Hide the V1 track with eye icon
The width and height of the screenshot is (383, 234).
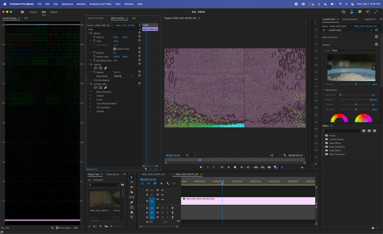163,200
